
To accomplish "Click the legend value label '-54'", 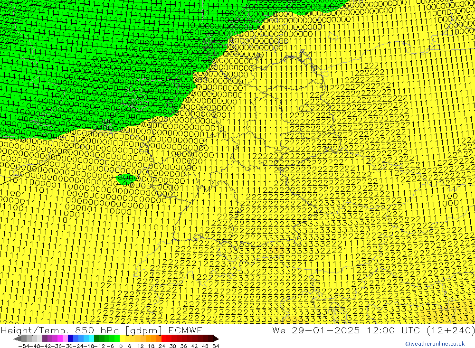I will [x=24, y=346].
